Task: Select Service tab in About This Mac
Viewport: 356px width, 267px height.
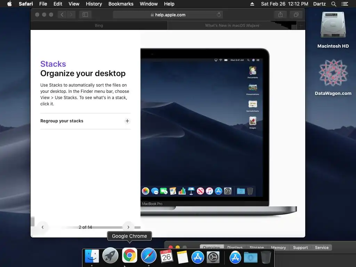Action: pos(322,248)
